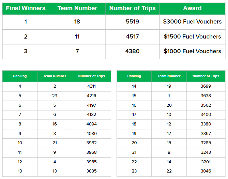Image resolution: width=228 pixels, height=179 pixels.
Task: Click trips value 3400
Action: pos(206,115)
